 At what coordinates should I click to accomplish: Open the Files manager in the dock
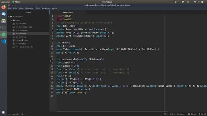coord(4,21)
